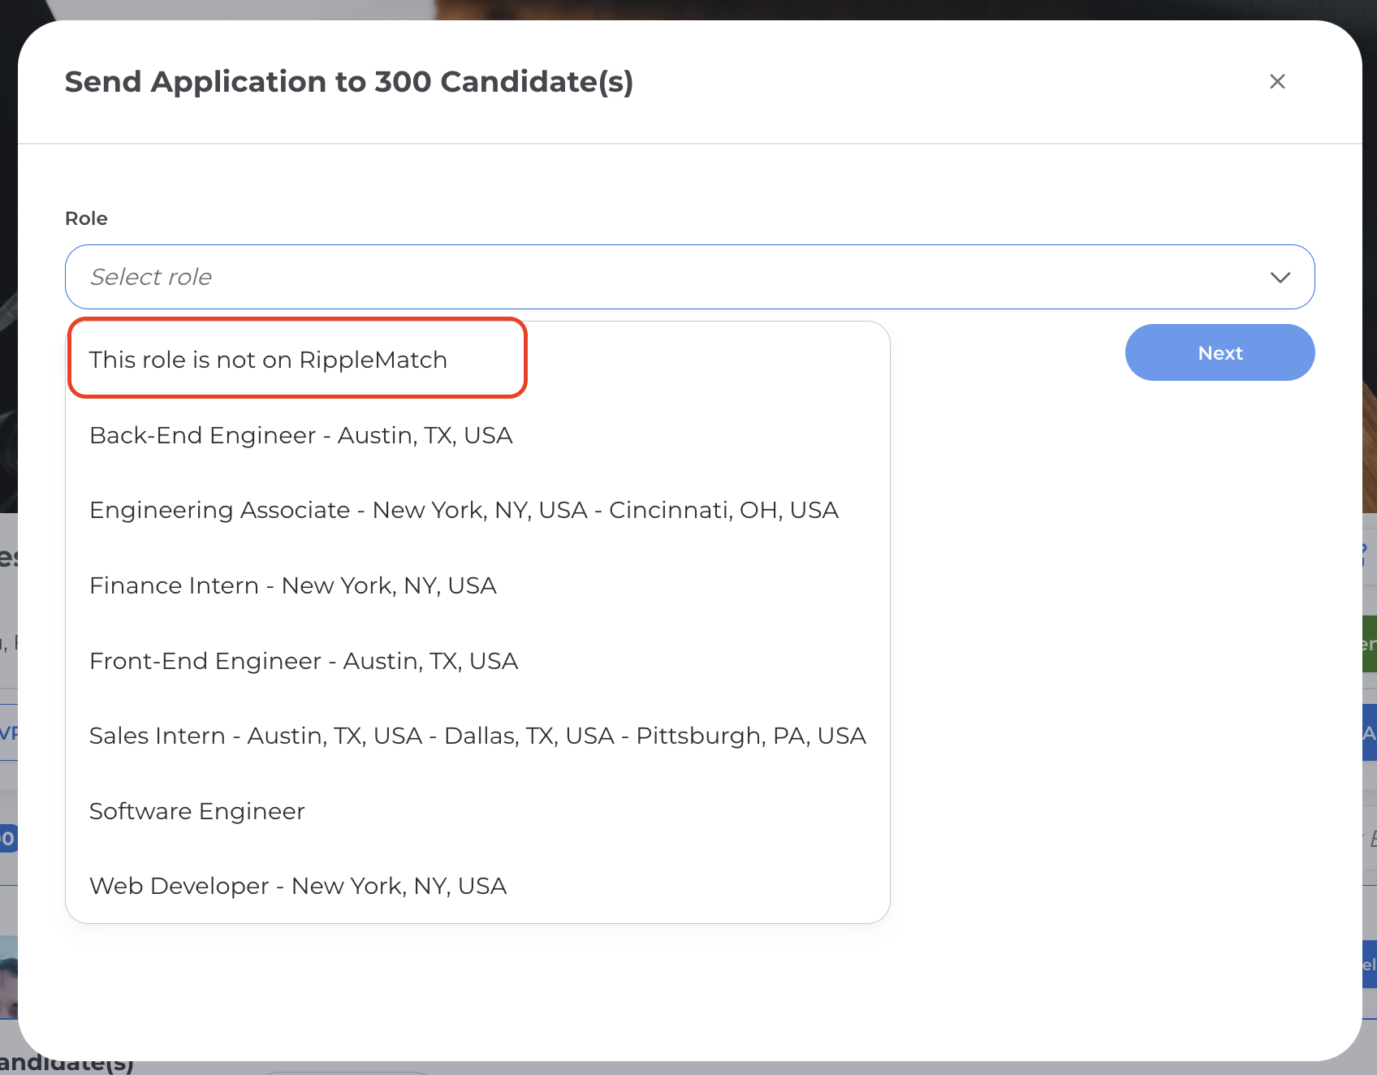The width and height of the screenshot is (1377, 1075).
Task: Choose Front-End Engineer - Austin role
Action: click(303, 661)
